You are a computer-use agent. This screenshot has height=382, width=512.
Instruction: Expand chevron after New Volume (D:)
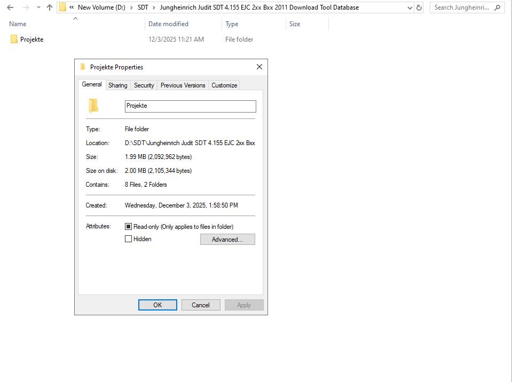click(x=131, y=7)
